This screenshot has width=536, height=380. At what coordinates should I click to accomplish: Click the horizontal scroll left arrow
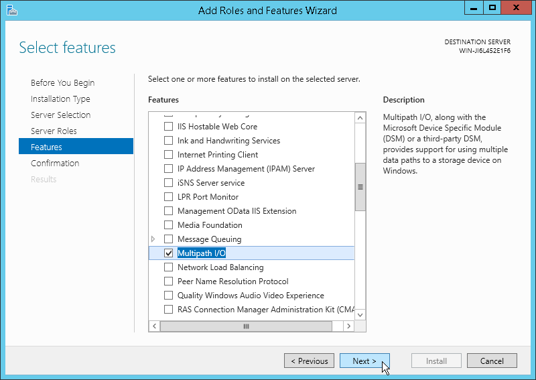(x=155, y=326)
